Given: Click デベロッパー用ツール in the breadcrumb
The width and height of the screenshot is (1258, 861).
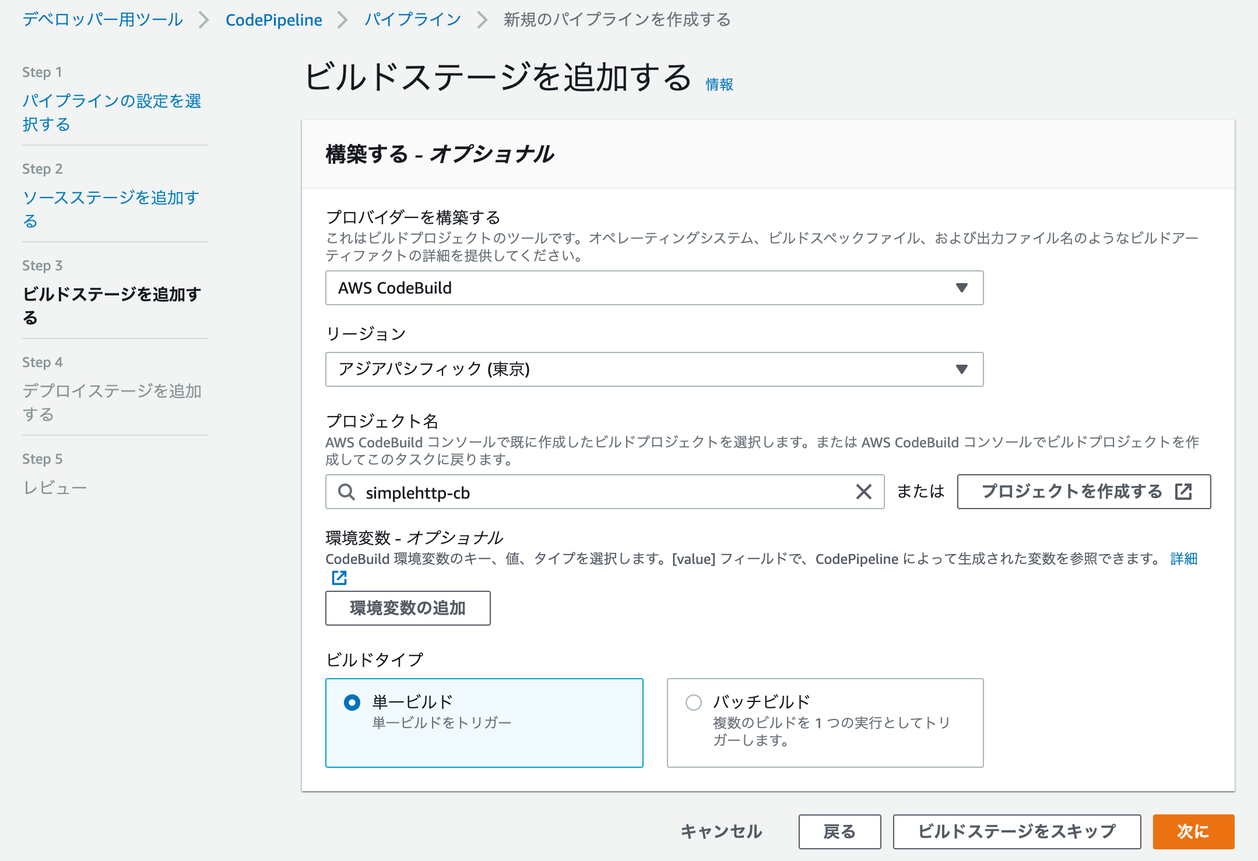Looking at the screenshot, I should (x=101, y=19).
